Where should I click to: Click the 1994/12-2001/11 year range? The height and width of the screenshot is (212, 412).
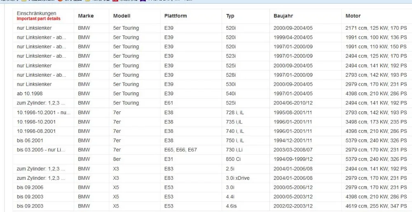[x=293, y=141]
